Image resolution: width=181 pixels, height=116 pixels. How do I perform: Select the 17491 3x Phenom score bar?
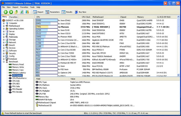tap(47, 27)
